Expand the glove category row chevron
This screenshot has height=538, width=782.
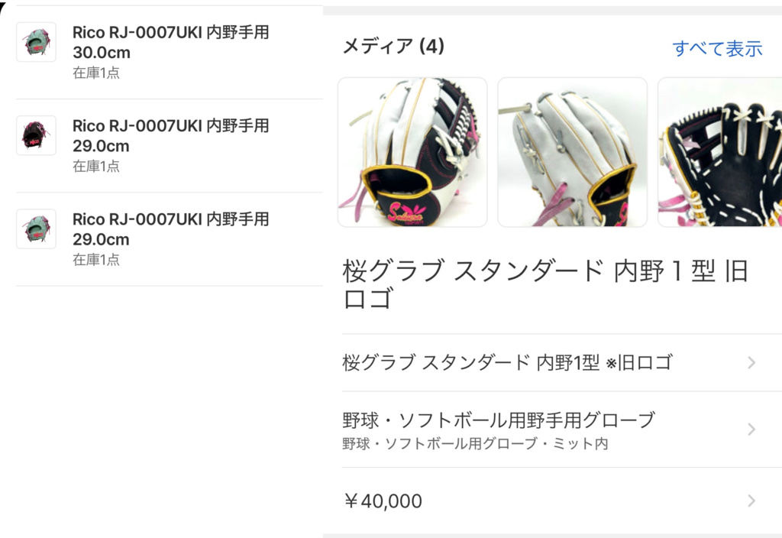[x=751, y=429]
